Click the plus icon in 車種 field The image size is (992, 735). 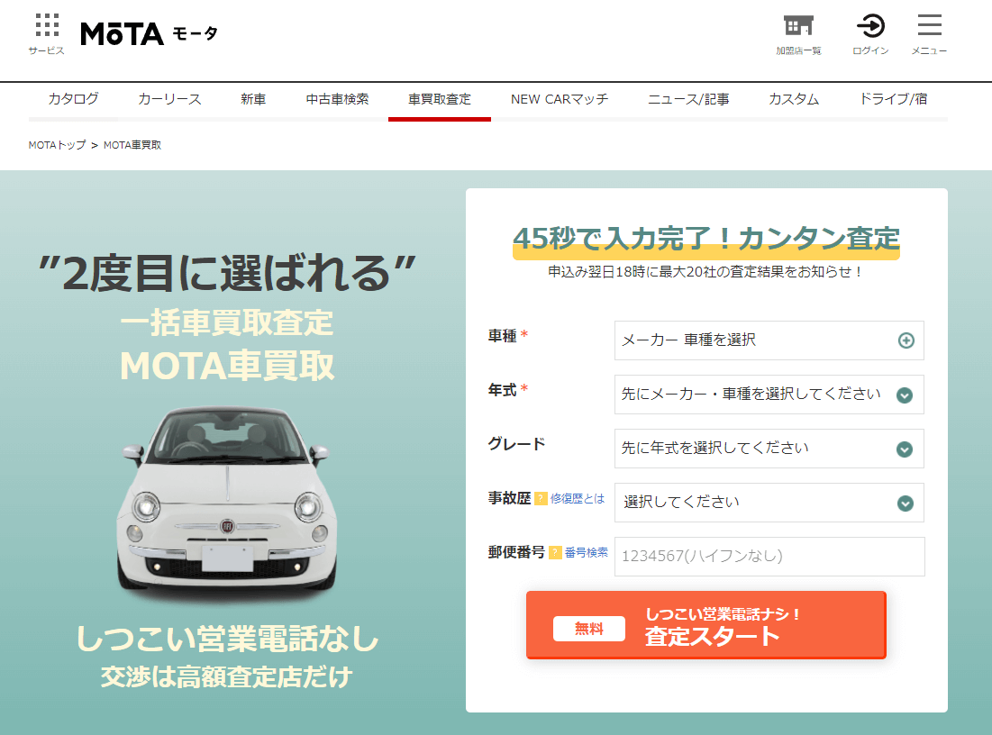pyautogui.click(x=906, y=340)
